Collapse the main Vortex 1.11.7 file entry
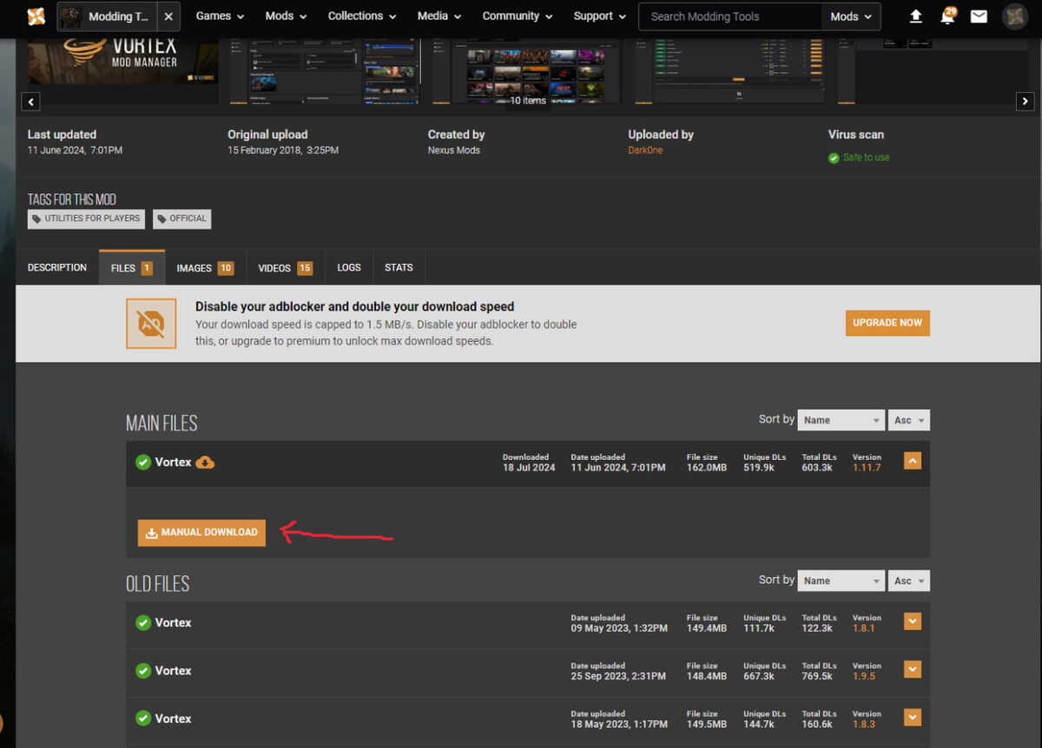The image size is (1042, 748). click(x=912, y=461)
